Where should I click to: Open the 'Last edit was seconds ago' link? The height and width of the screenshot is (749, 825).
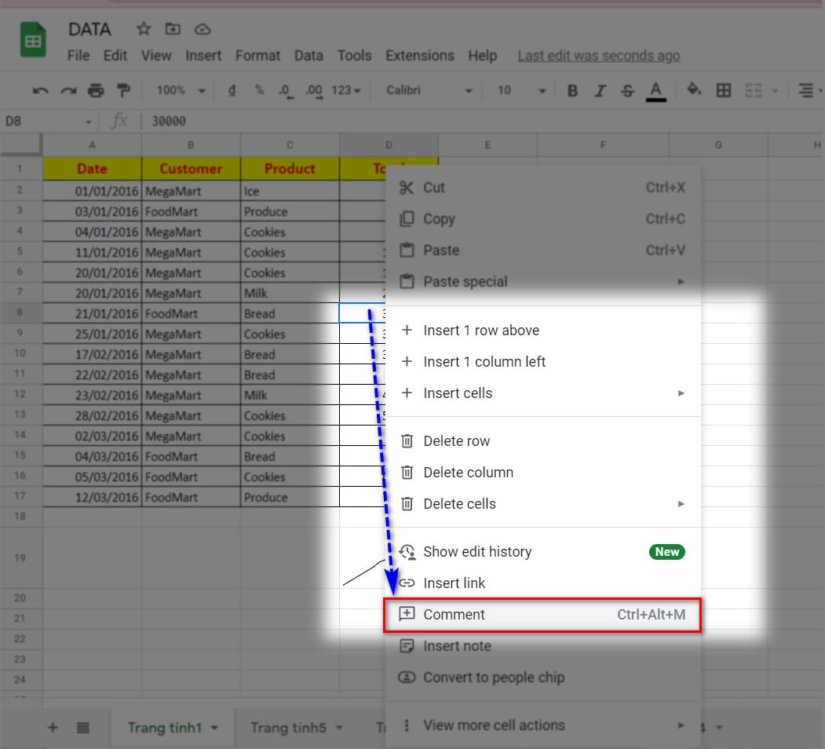(598, 56)
